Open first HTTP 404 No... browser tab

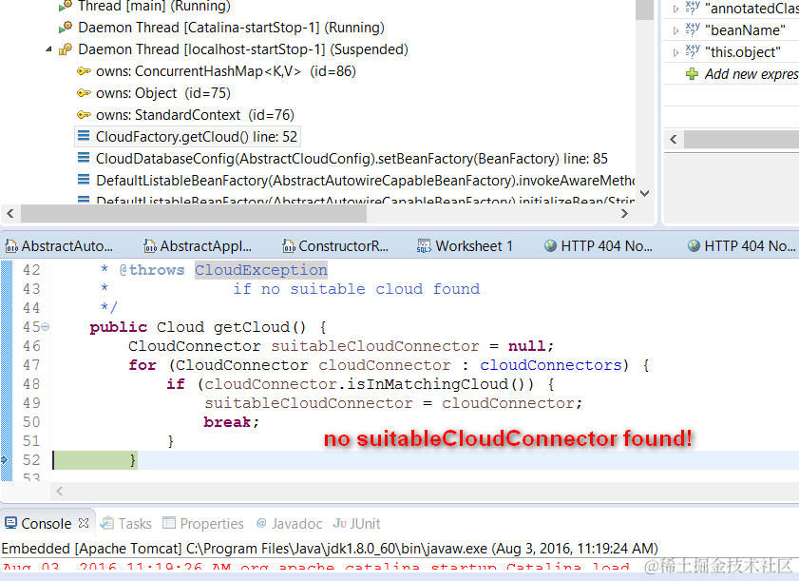click(599, 246)
